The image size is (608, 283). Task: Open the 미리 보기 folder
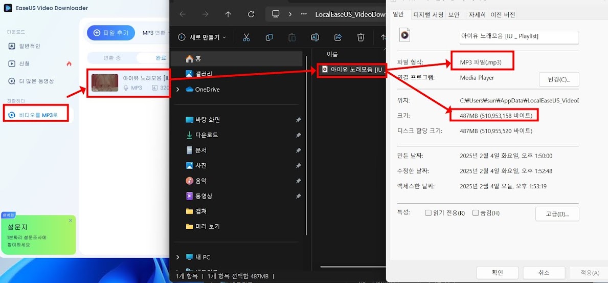202,226
